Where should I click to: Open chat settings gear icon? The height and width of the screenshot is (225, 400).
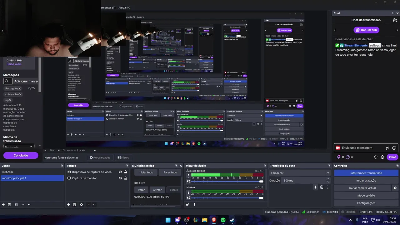382,157
